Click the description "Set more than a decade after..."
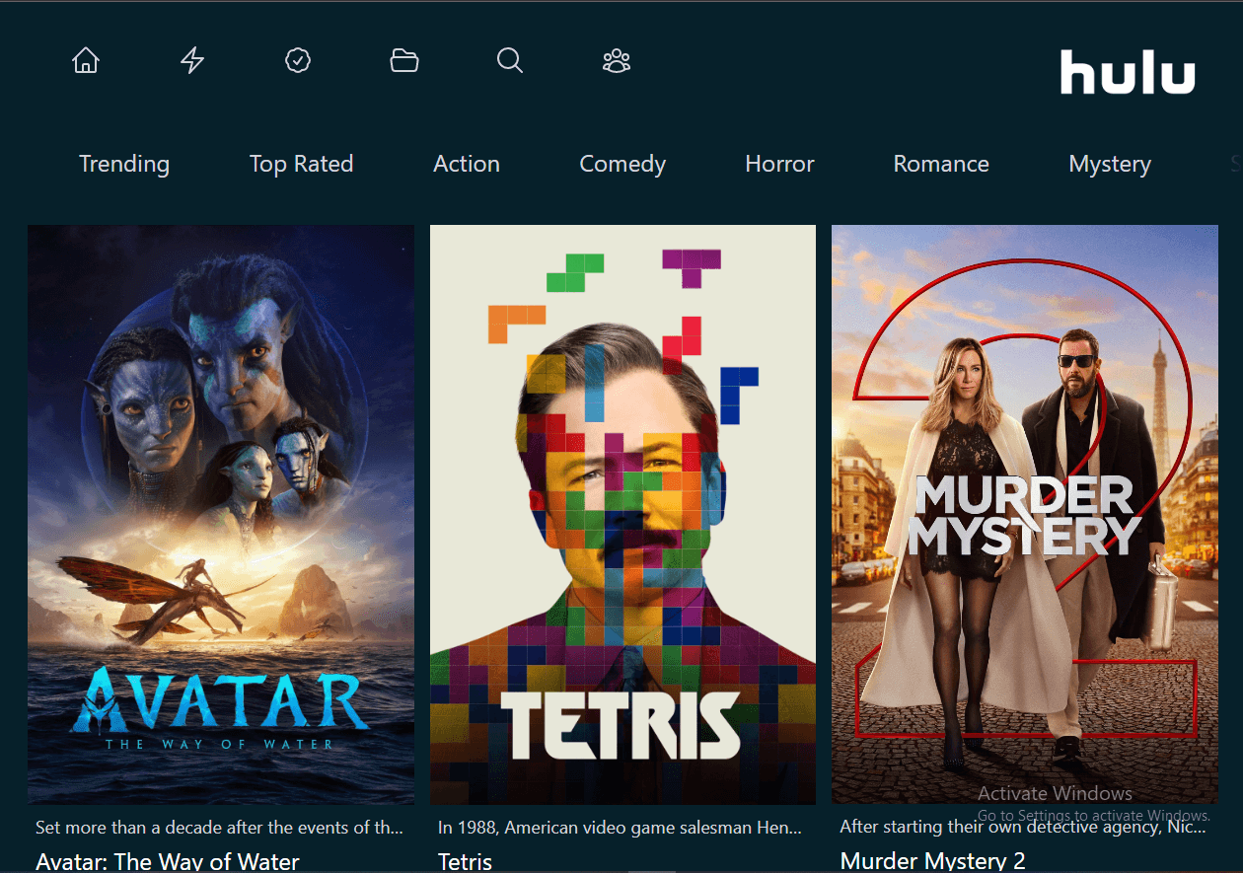Screen dimensions: 1243x873 coord(220,828)
